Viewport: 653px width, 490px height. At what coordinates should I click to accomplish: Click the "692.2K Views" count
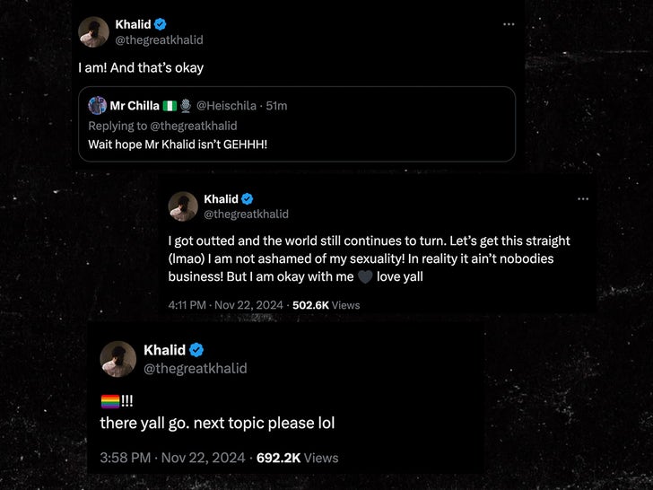(297, 458)
